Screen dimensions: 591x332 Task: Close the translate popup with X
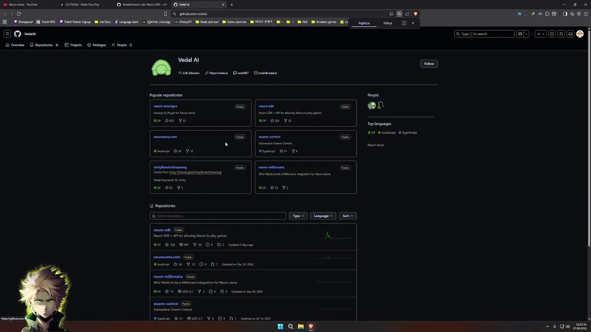(x=413, y=23)
